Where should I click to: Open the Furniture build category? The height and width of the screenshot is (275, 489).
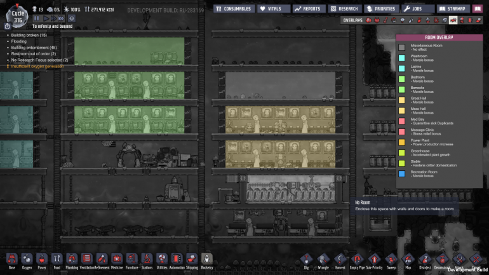tap(131, 259)
